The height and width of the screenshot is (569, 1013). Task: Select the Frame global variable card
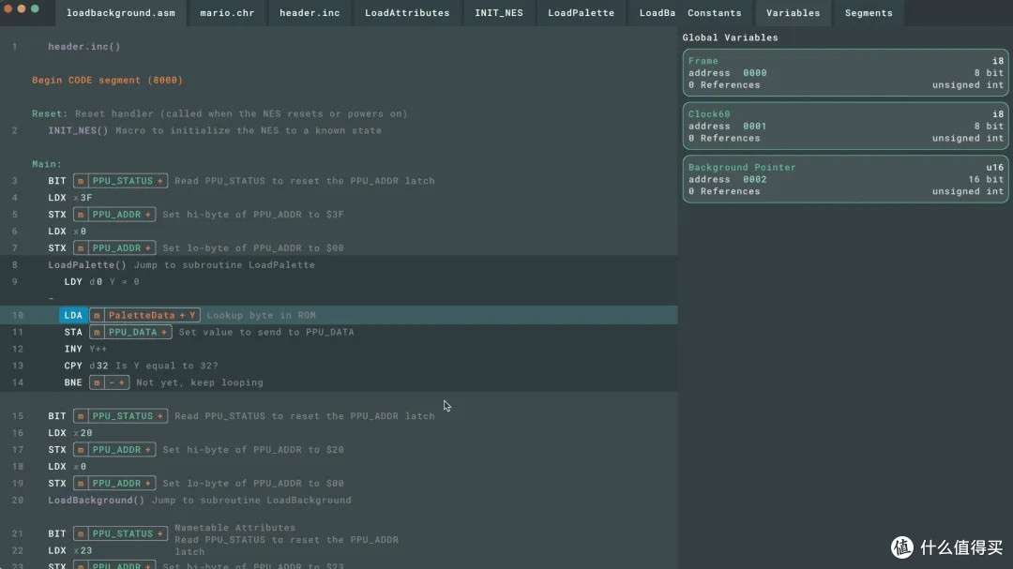(845, 72)
